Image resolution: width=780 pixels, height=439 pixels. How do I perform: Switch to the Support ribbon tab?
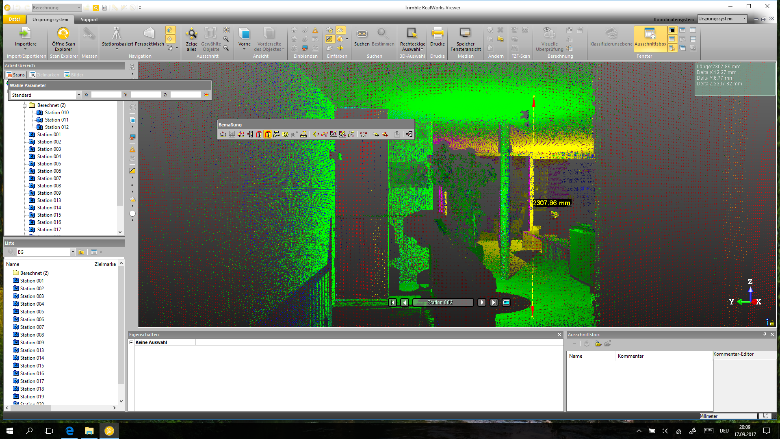tap(89, 20)
